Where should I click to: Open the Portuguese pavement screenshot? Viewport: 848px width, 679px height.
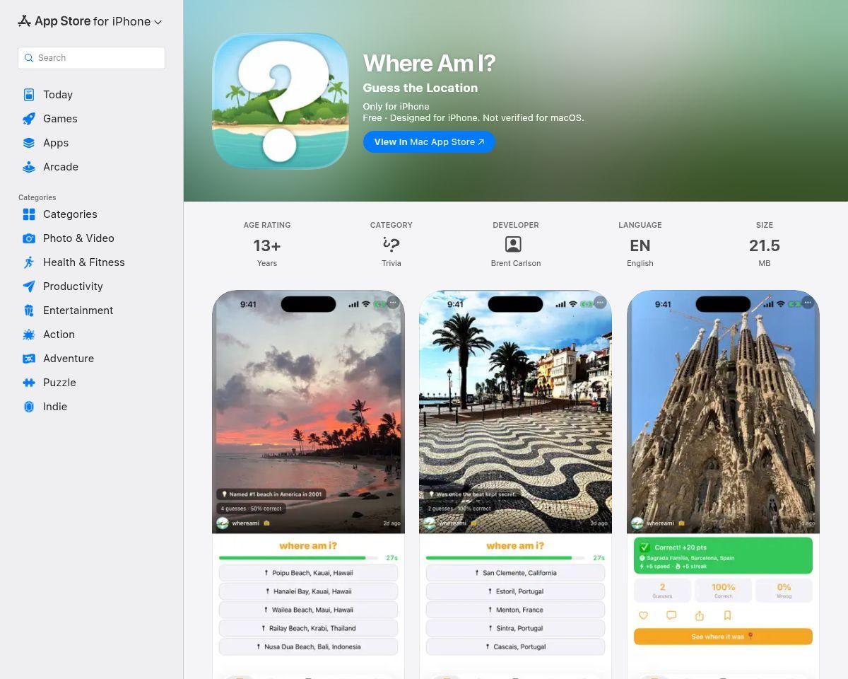(516, 484)
